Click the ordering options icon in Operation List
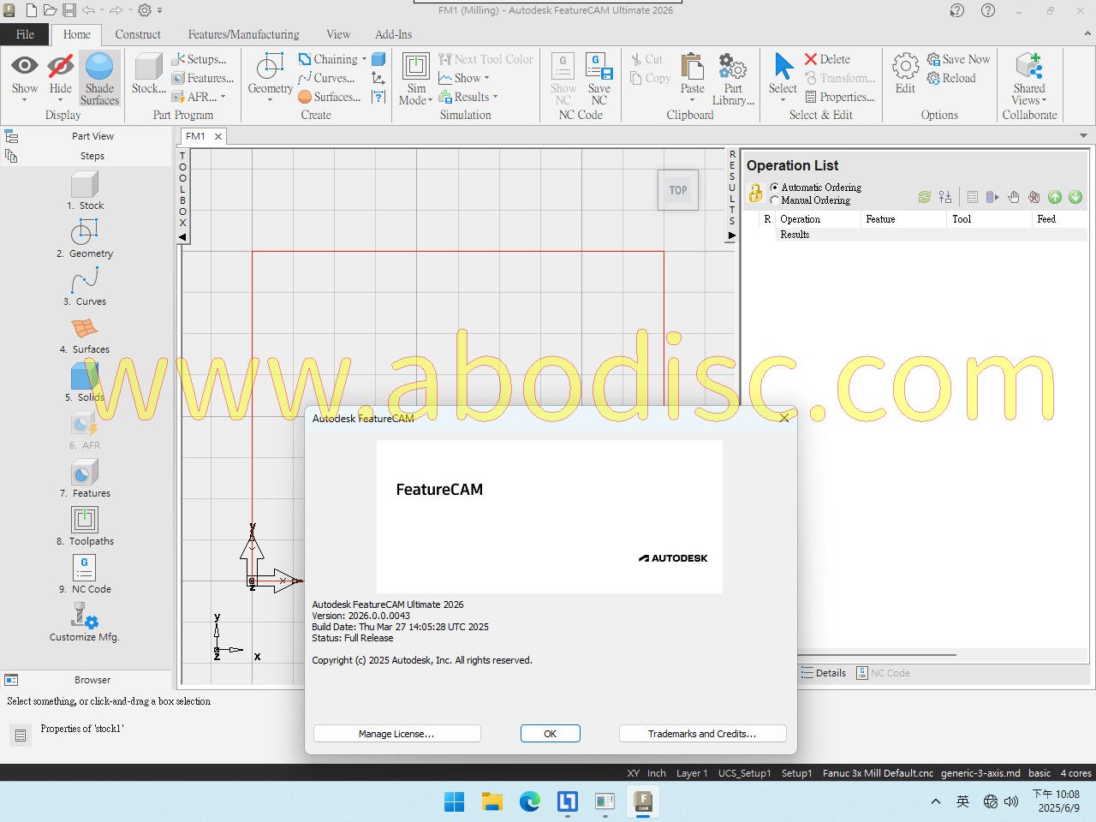Image resolution: width=1096 pixels, height=822 pixels. 944,197
